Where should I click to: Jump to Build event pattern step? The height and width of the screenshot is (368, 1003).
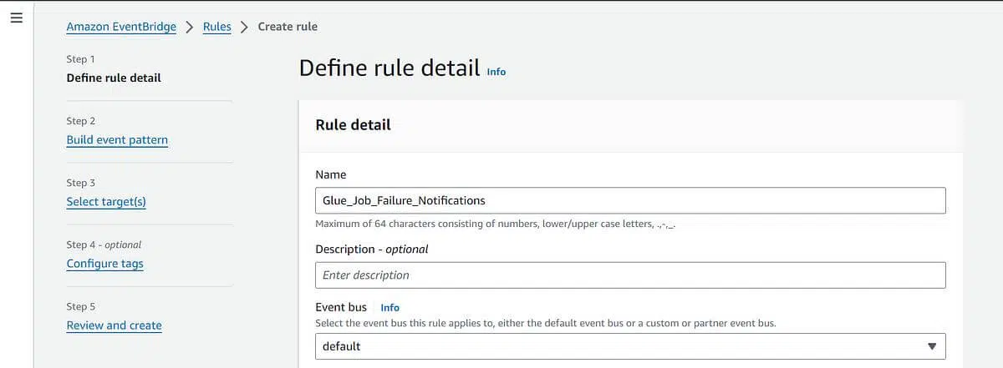coord(117,139)
